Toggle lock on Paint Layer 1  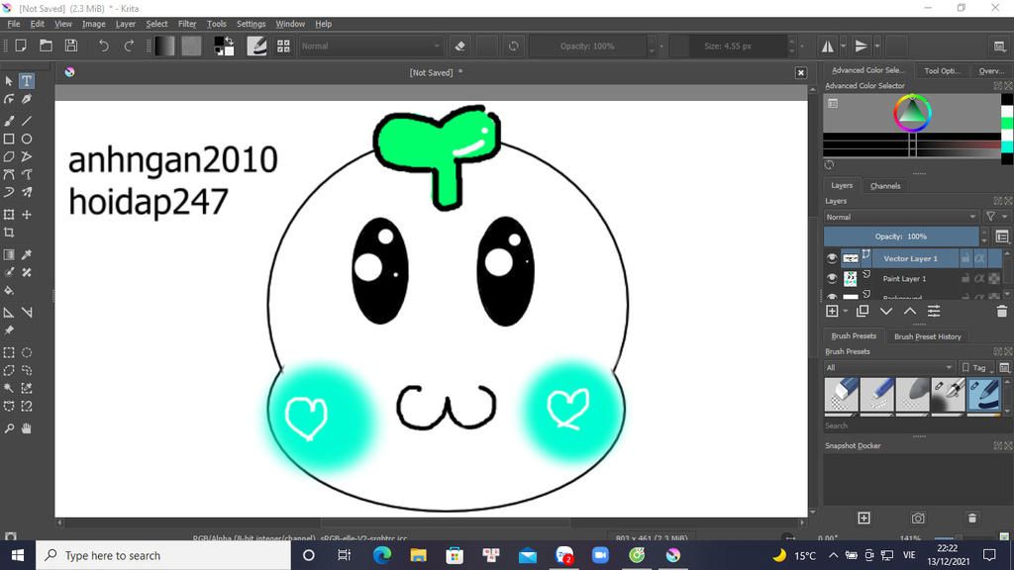coord(964,278)
